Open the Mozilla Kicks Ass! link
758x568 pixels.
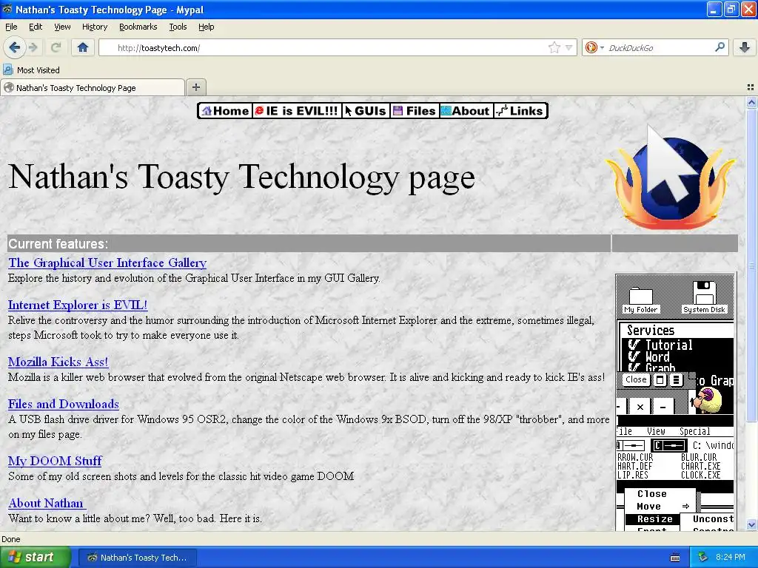(58, 362)
